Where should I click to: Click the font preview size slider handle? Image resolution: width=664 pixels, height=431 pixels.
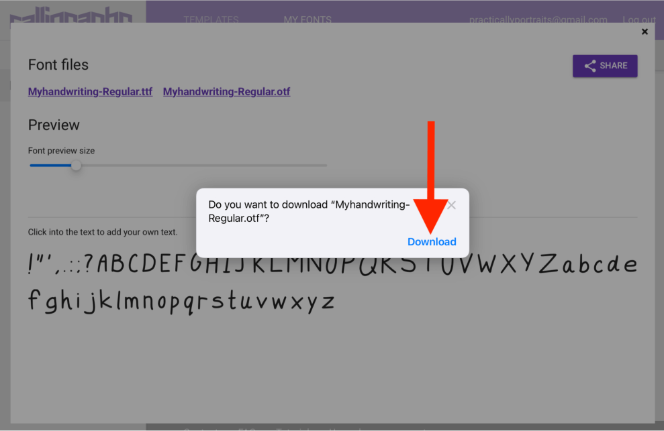76,166
